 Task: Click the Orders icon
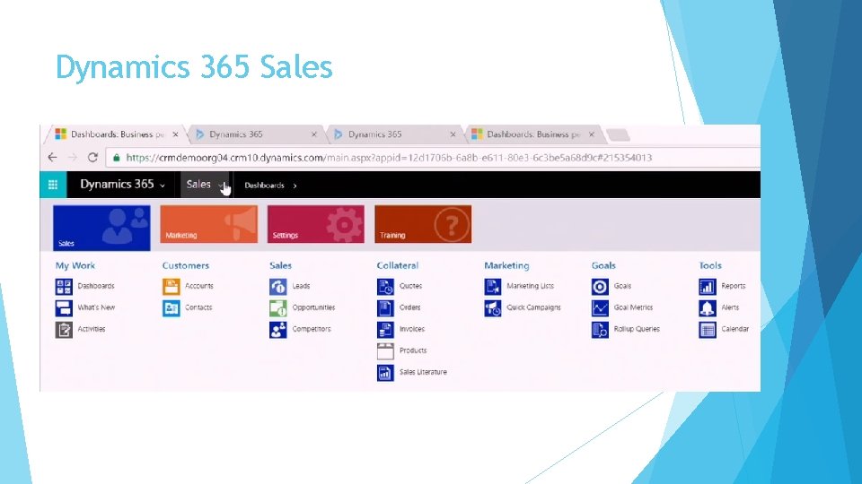[385, 307]
